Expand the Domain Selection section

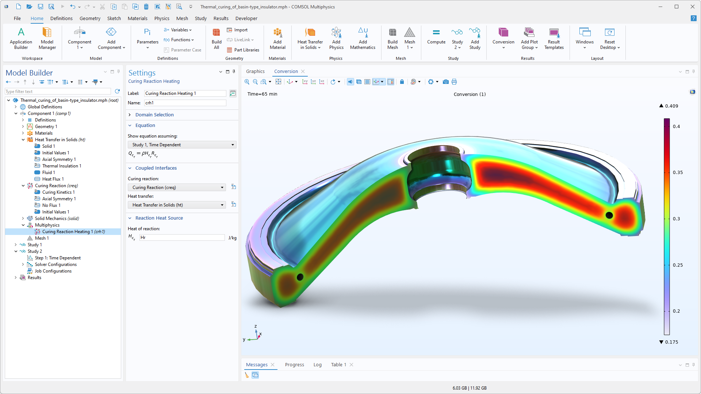(154, 115)
